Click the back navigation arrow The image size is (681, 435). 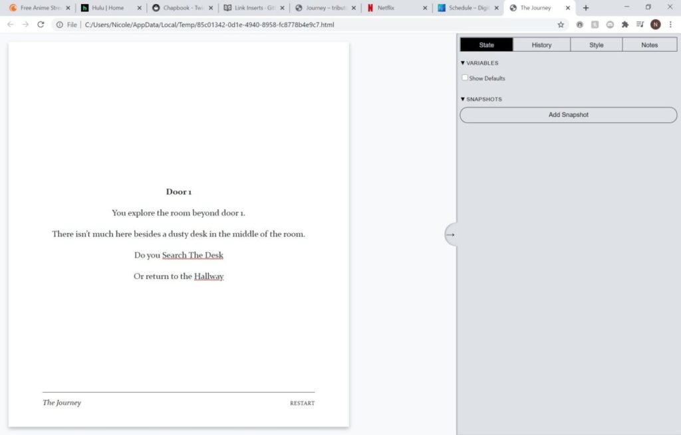click(x=10, y=25)
